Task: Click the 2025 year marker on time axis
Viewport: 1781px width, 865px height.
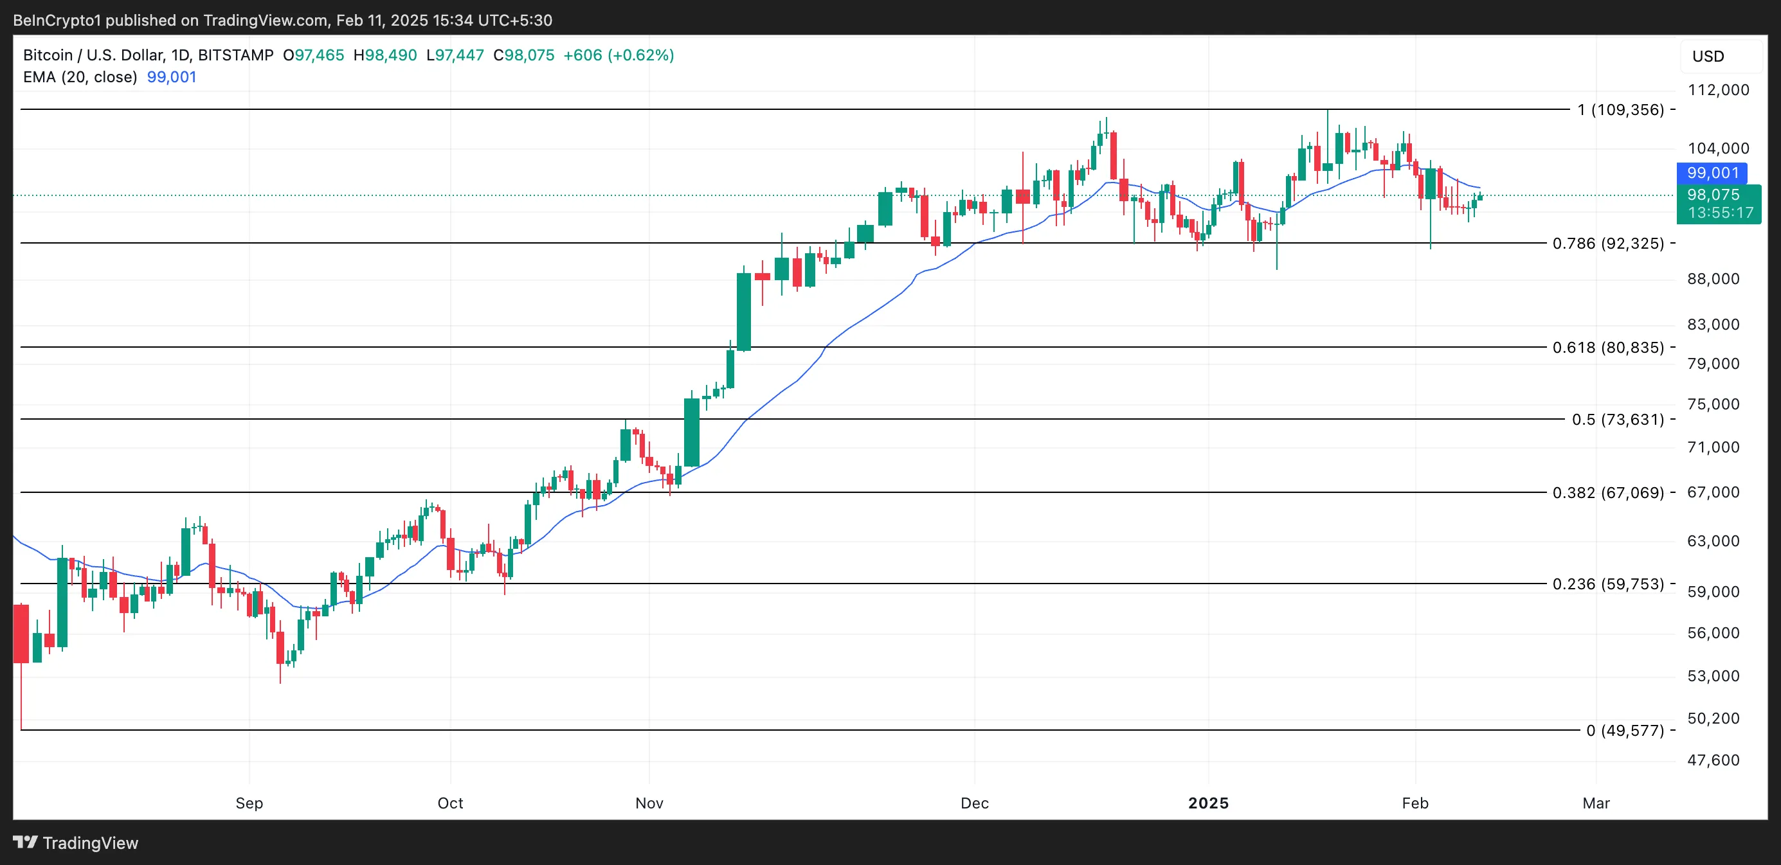Action: pos(1208,803)
